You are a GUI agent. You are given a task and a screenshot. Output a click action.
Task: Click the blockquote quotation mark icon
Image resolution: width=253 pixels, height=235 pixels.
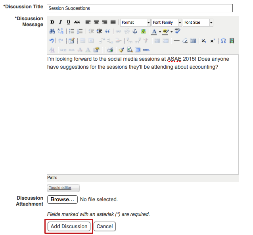pos(107,31)
